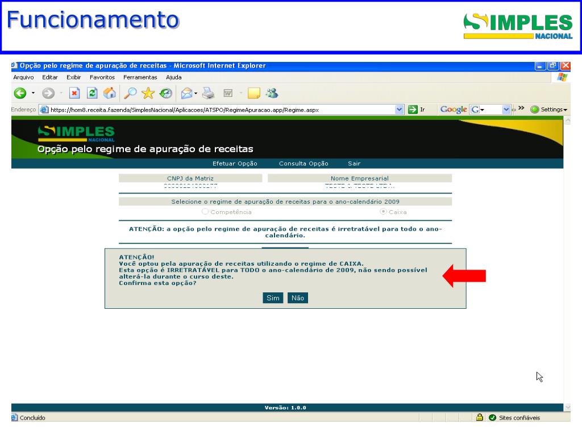Open the Ajuda menu
This screenshot has width=582, height=436.
click(174, 77)
